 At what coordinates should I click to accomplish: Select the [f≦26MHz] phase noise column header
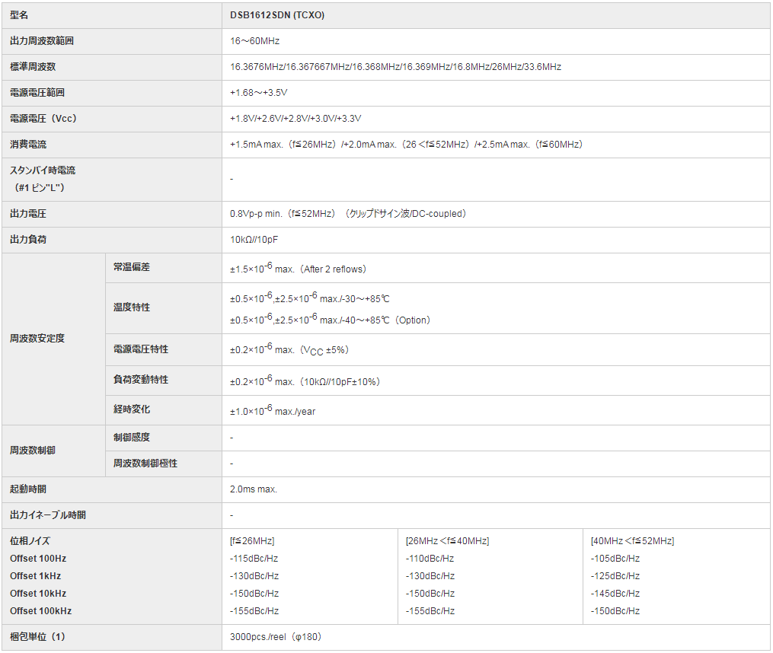click(252, 541)
